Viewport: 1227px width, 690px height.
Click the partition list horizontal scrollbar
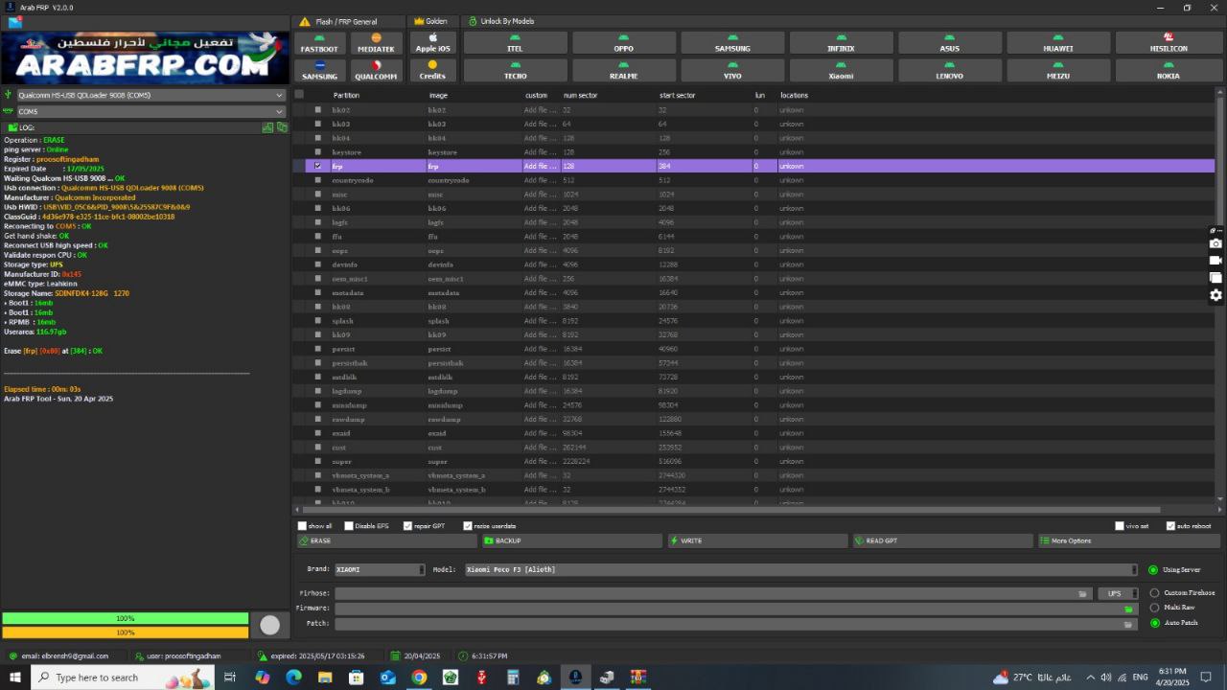[729, 510]
